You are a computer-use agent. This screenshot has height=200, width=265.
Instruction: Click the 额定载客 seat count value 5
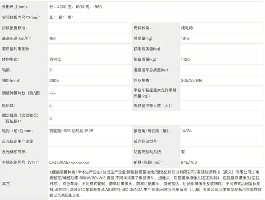pos(51,118)
